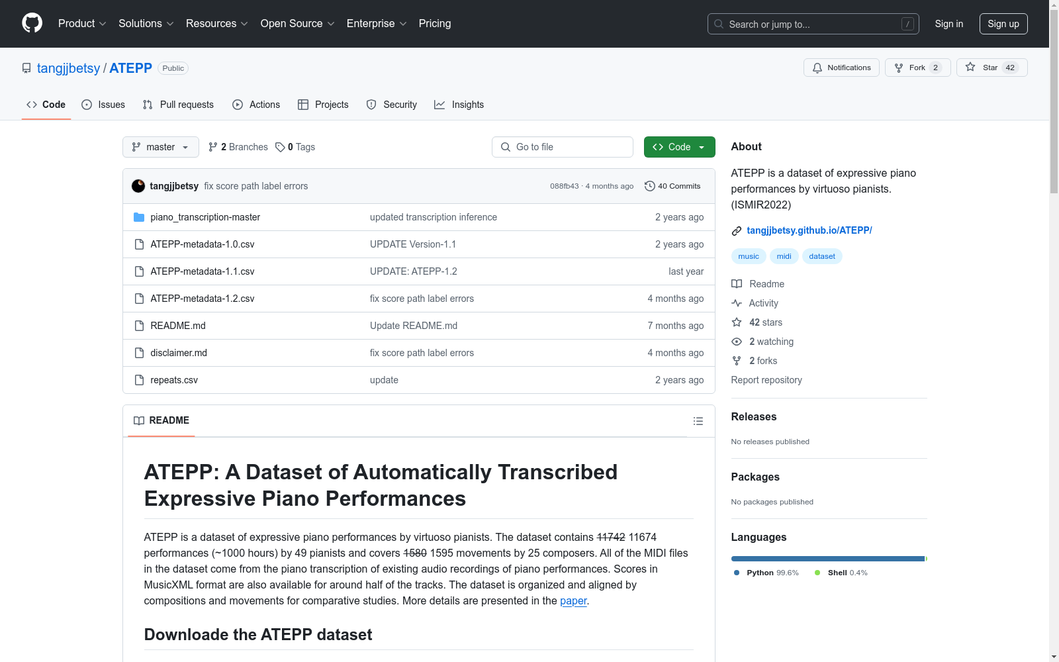Click the GitHub logo icon

(x=32, y=23)
